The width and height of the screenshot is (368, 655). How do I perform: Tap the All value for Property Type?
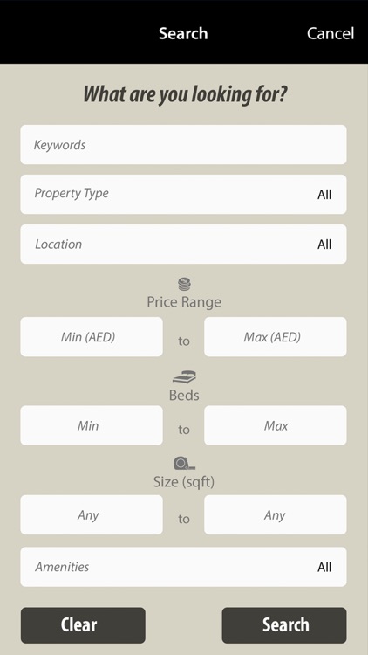click(x=324, y=195)
